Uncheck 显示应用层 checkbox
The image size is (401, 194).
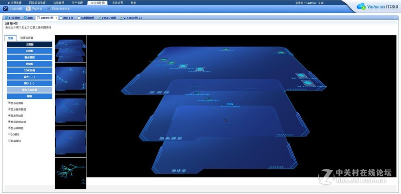[10, 103]
